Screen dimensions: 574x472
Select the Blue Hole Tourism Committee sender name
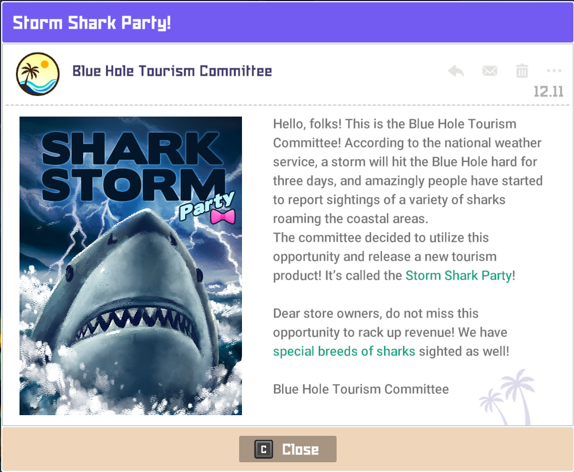point(172,71)
